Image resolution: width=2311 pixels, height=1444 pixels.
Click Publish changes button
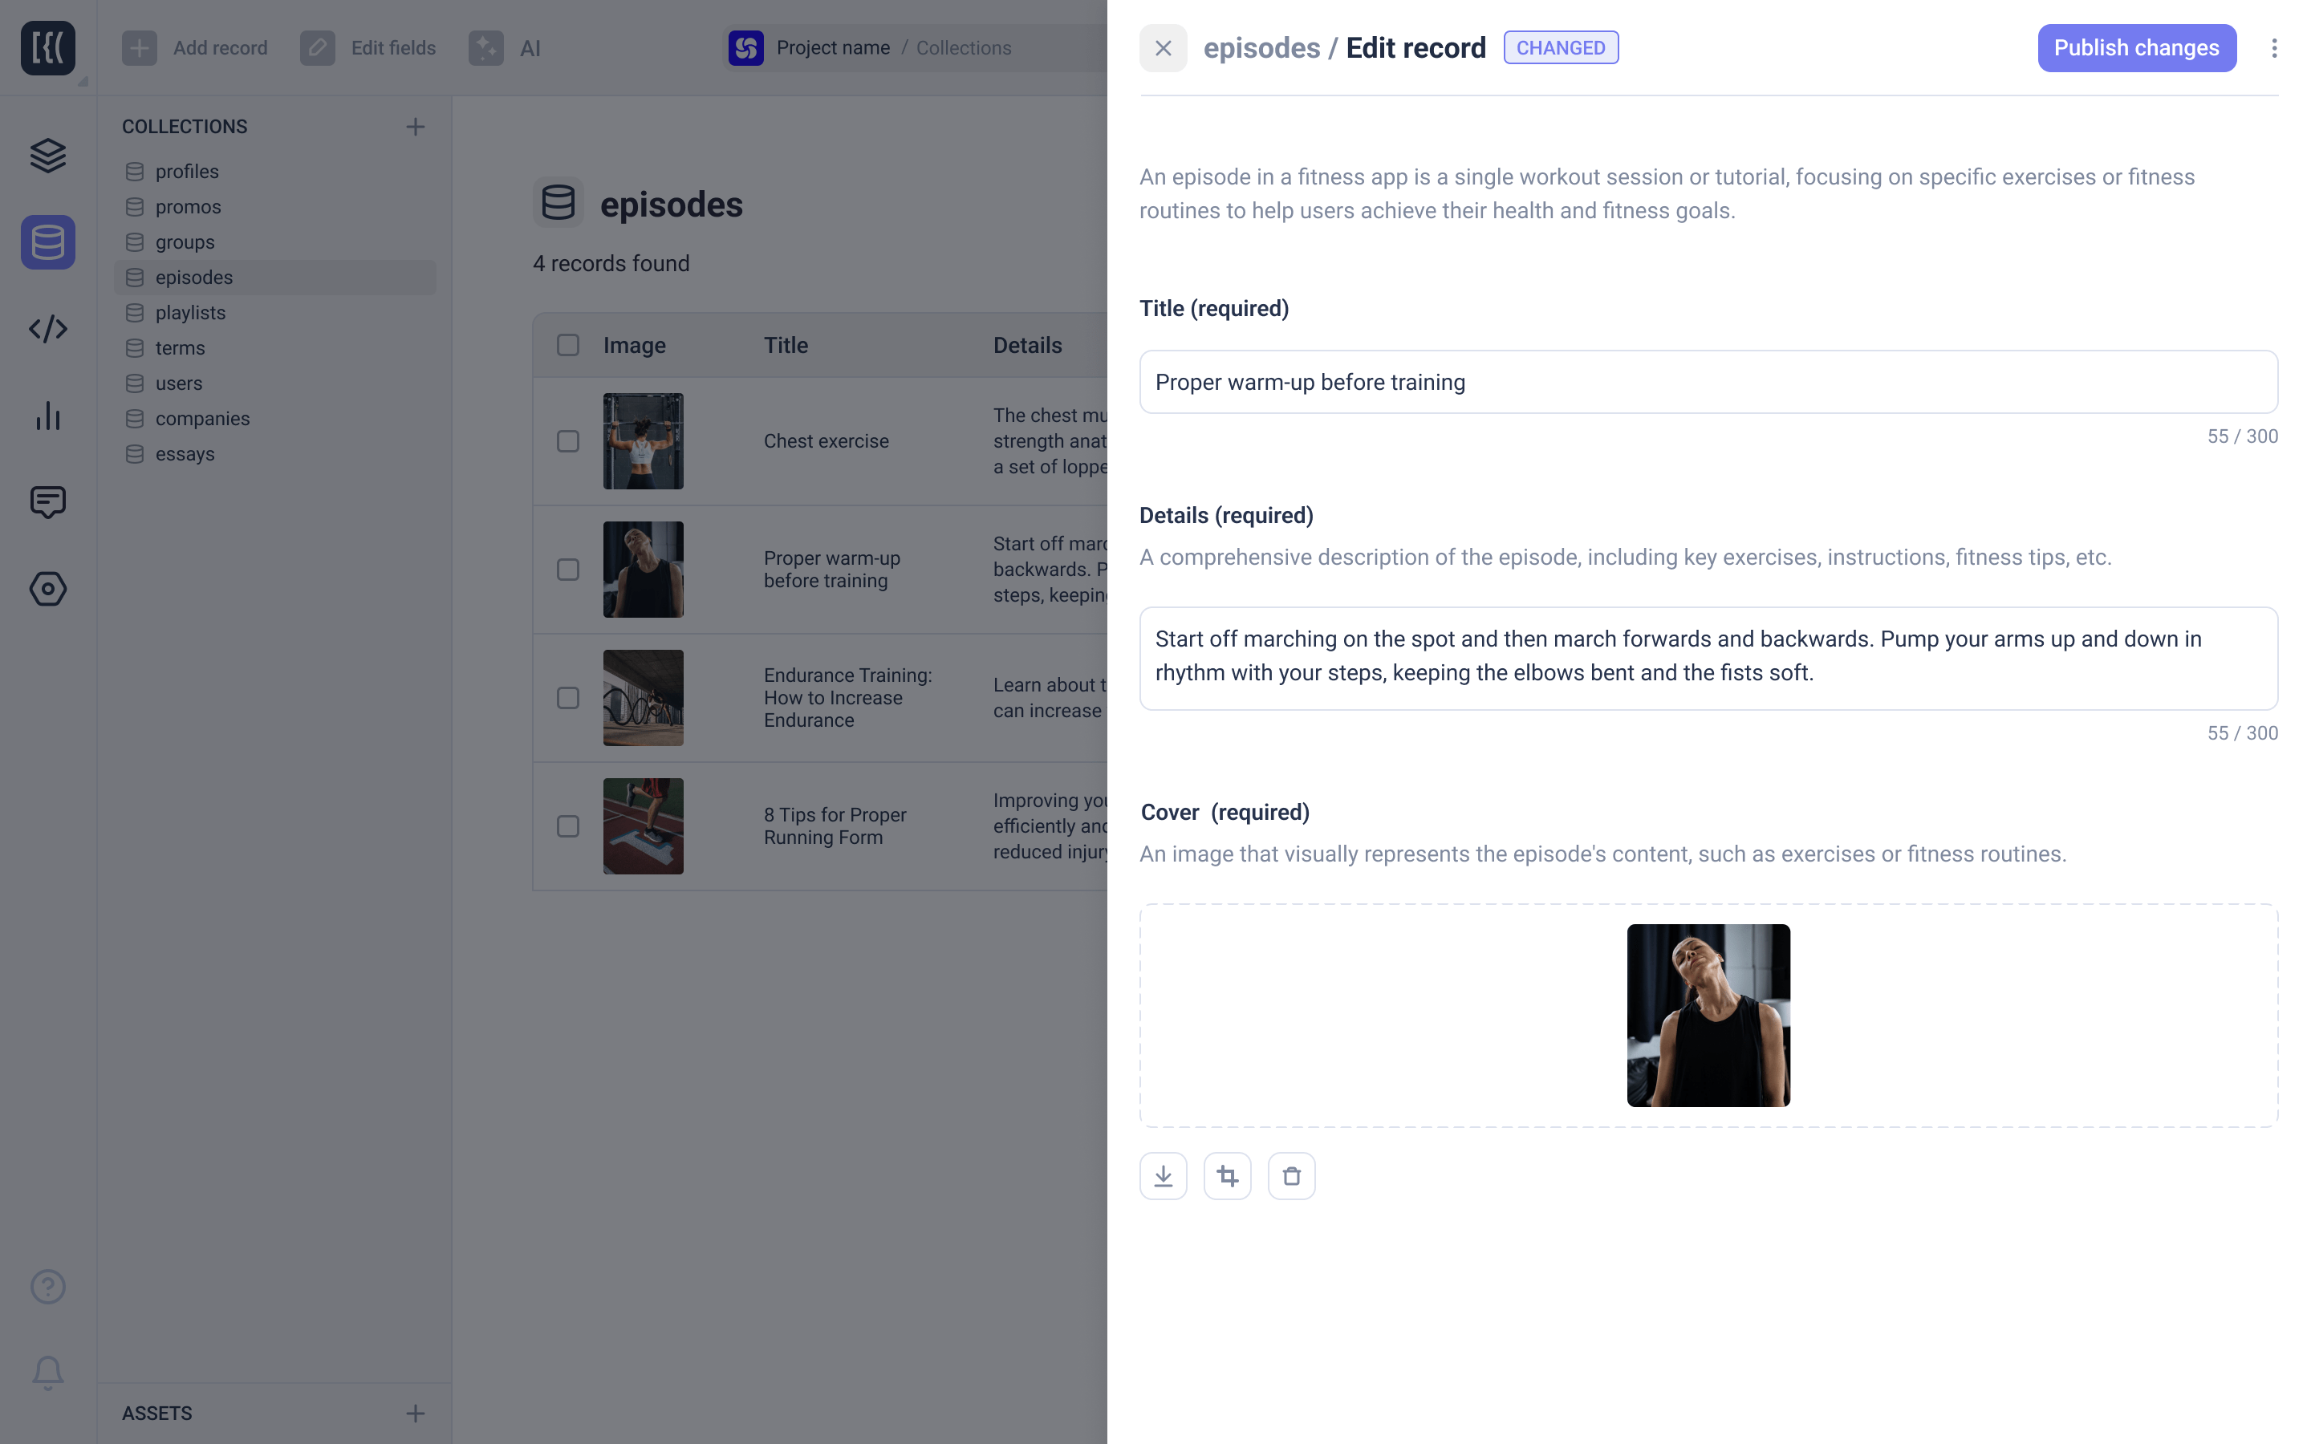click(2136, 47)
